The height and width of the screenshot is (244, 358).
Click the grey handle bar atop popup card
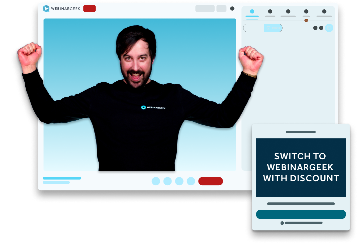pos(301,132)
